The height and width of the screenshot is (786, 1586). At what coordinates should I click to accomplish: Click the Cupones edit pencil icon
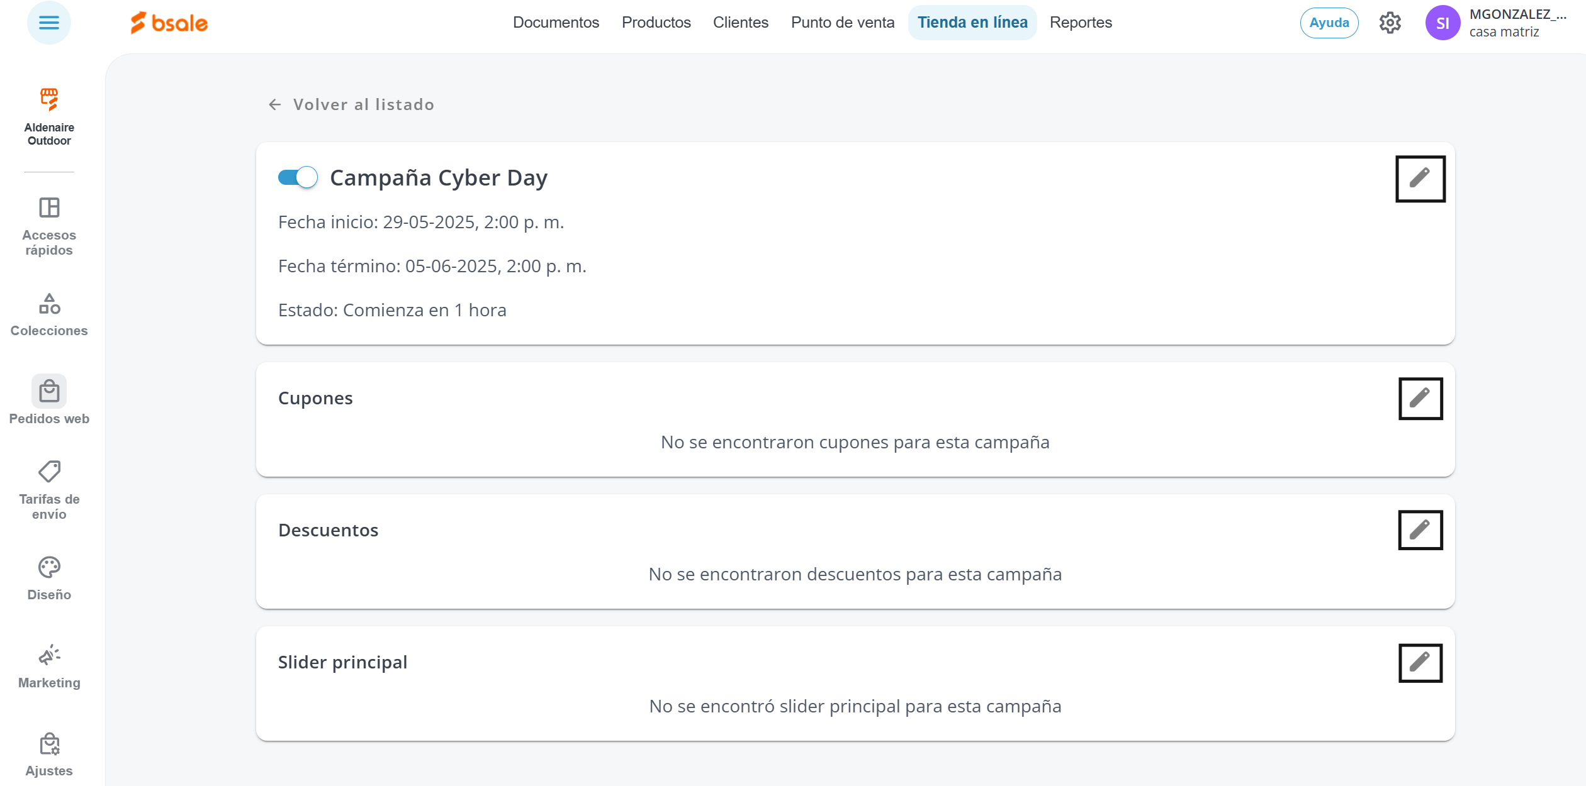tap(1420, 399)
